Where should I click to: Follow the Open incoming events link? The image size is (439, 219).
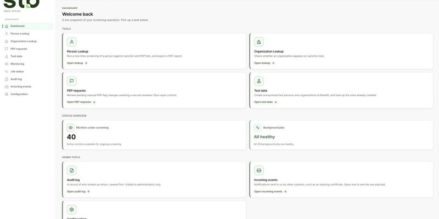tap(270, 192)
